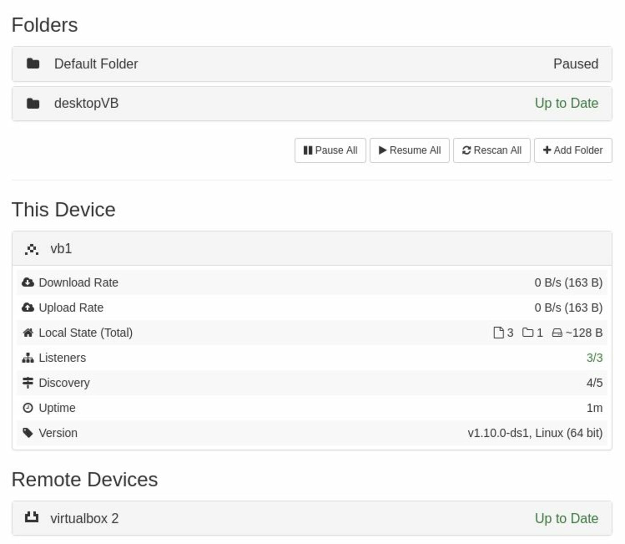Click the 3/3 Listeners status link
This screenshot has height=544, width=625.
click(594, 357)
